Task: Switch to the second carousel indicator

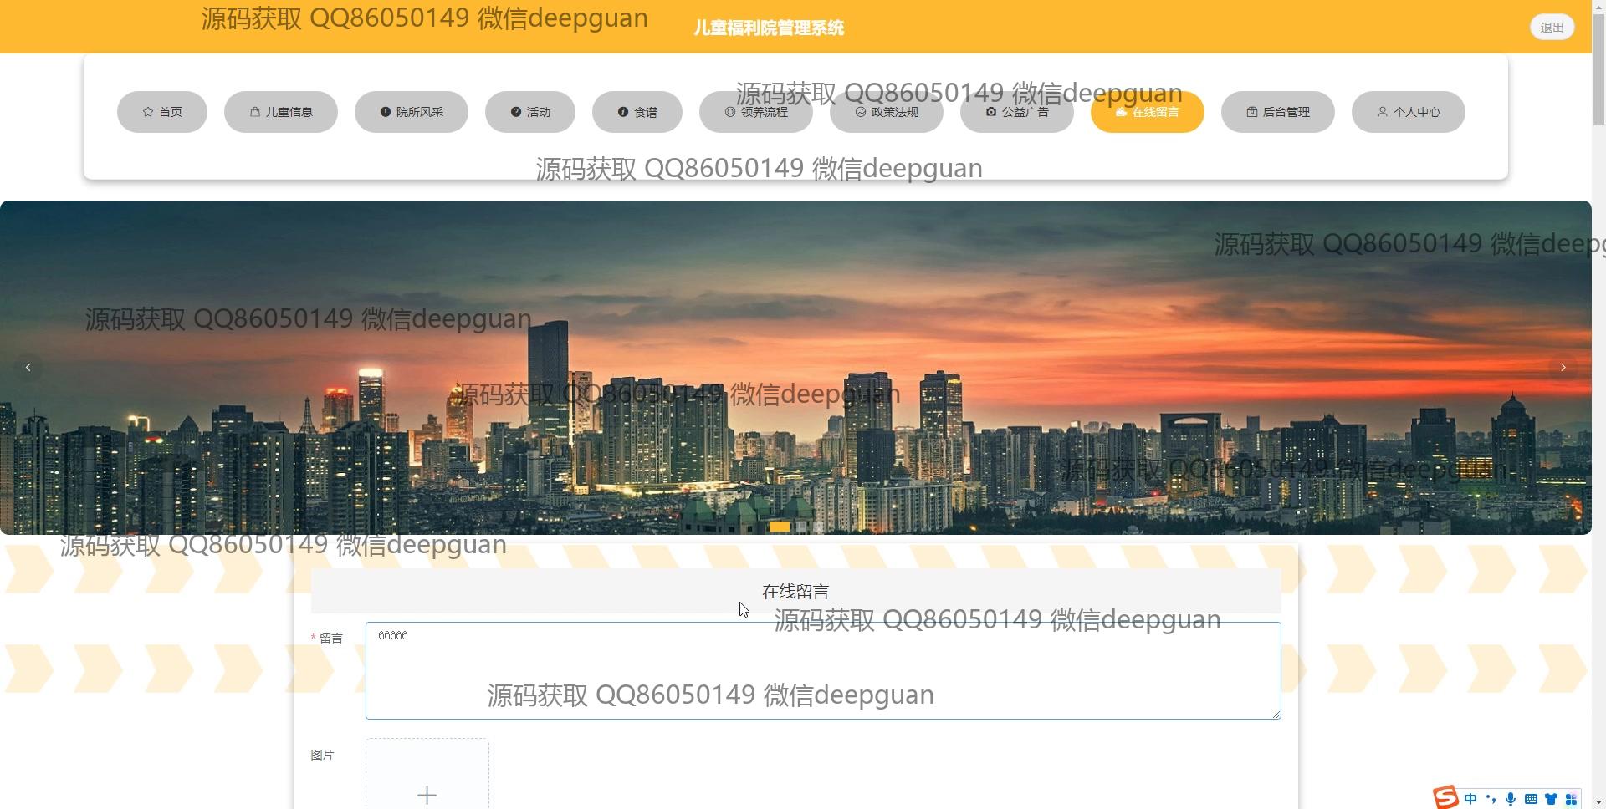Action: (801, 527)
